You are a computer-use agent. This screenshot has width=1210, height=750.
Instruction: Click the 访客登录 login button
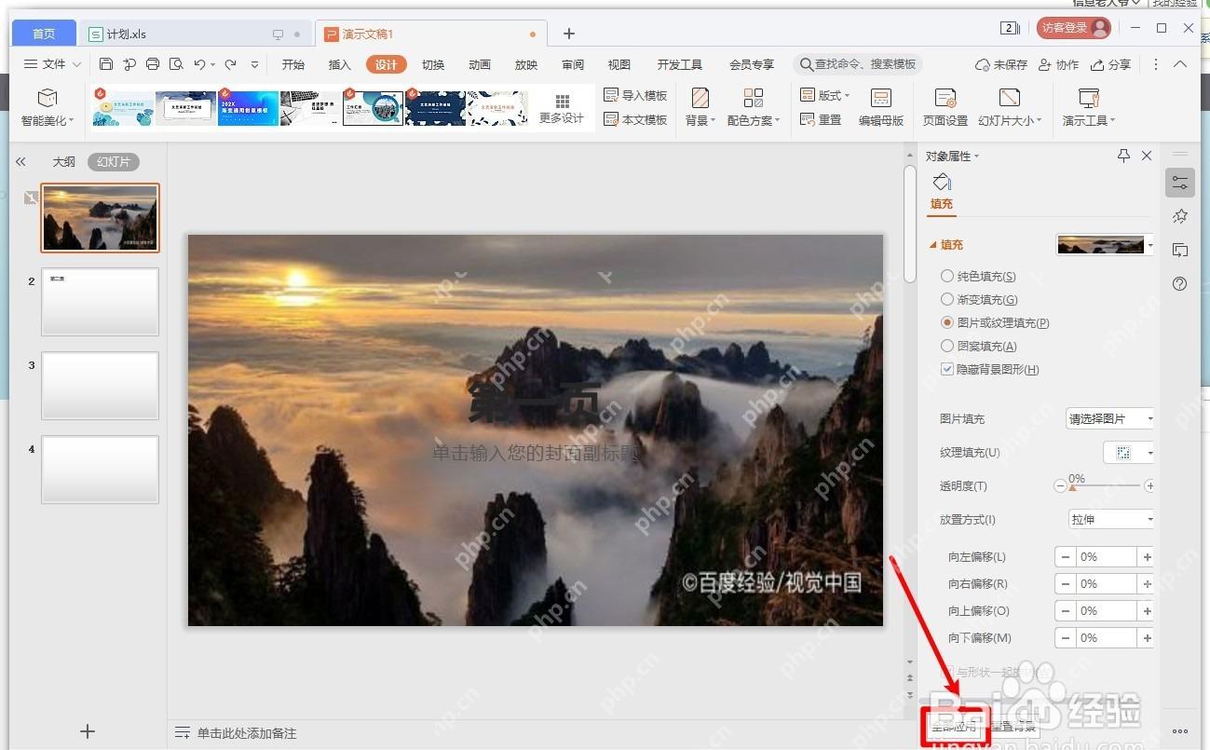click(1074, 28)
